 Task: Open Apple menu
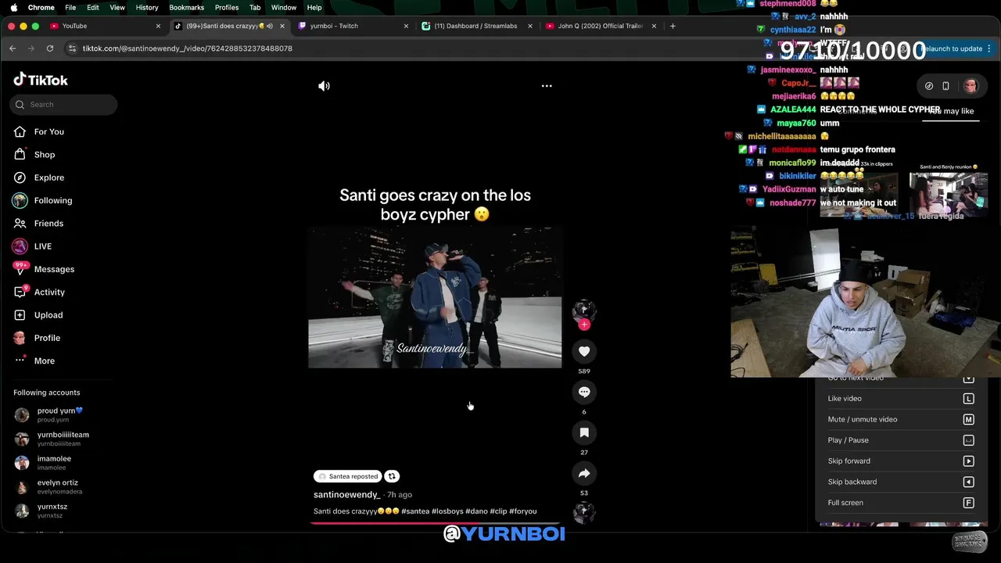click(x=13, y=7)
